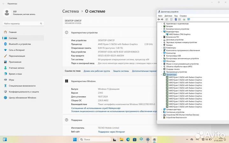229x143 pixels.
Task: Open Учетные записи settings
Action: (23, 68)
